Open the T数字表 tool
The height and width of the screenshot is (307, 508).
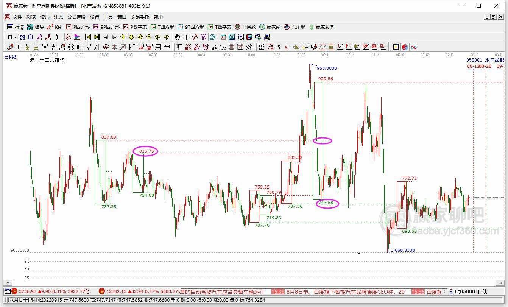(x=220, y=27)
